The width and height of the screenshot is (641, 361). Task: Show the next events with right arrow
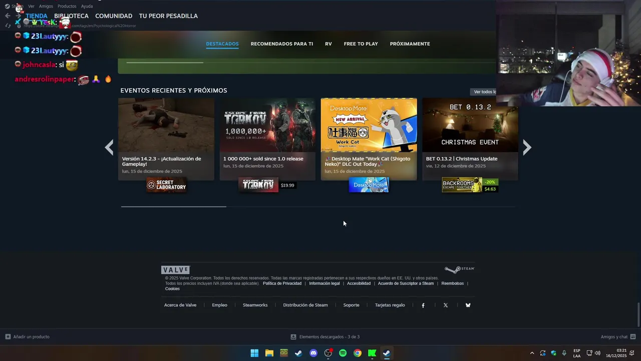pos(527,147)
